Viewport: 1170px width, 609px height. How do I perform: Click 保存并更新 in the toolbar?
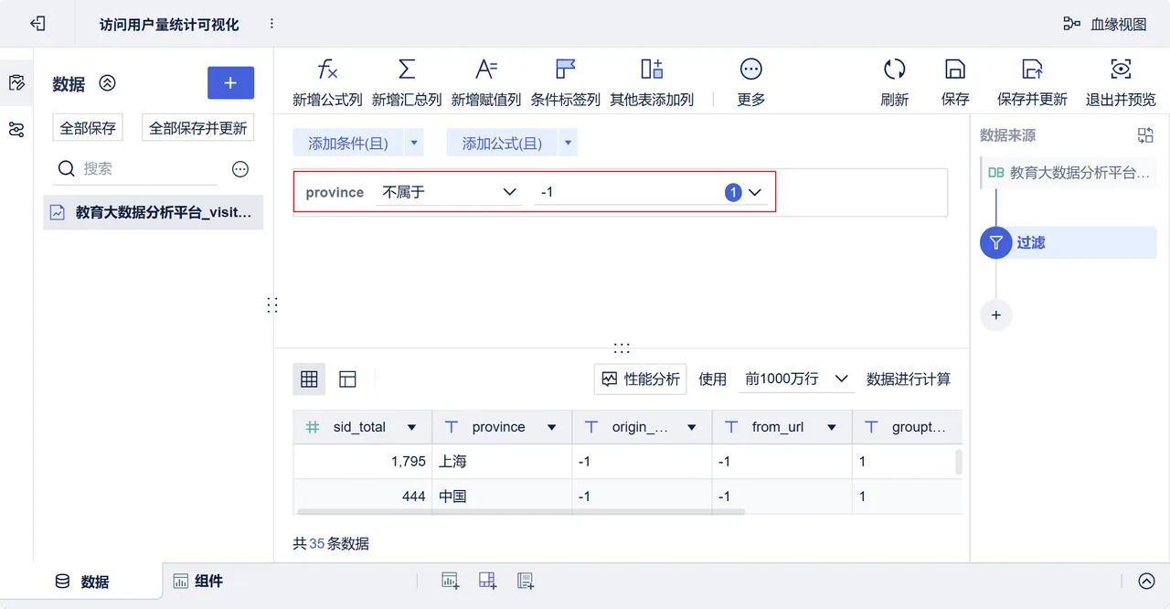point(1032,82)
